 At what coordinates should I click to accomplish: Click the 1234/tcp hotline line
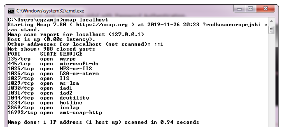point(45,103)
